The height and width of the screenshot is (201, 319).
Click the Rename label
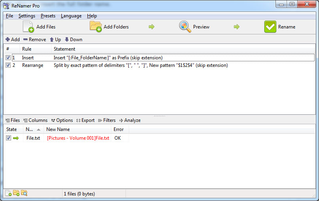point(287,27)
